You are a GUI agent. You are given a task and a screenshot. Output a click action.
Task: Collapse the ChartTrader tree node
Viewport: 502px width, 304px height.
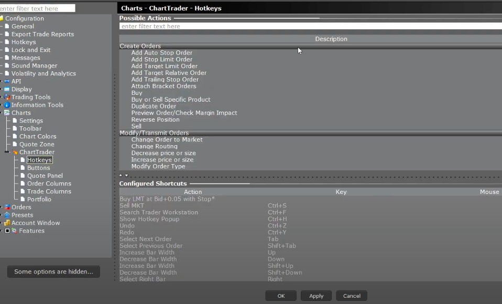(7, 152)
